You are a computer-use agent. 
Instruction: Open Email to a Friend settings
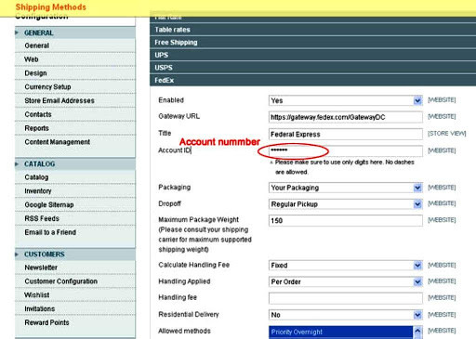(x=75, y=232)
